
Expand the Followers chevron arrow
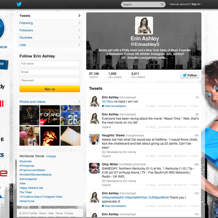(79, 30)
